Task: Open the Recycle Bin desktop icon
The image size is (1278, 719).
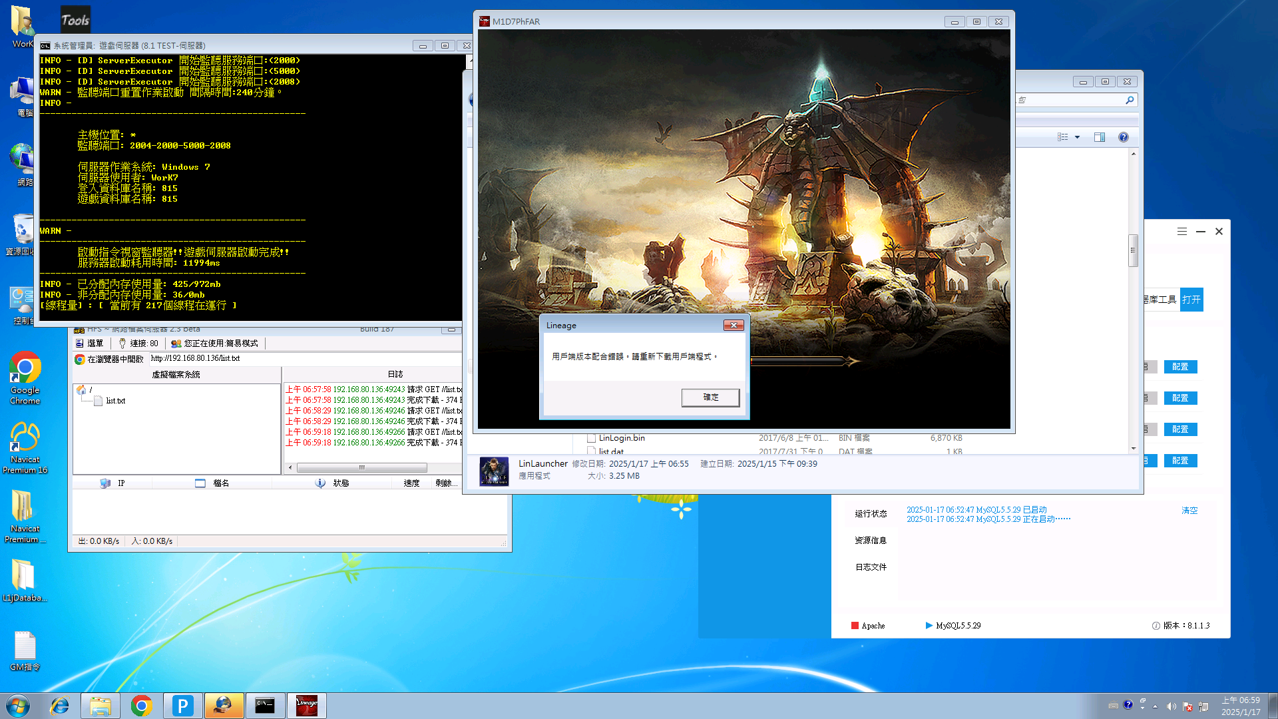Action: click(23, 234)
